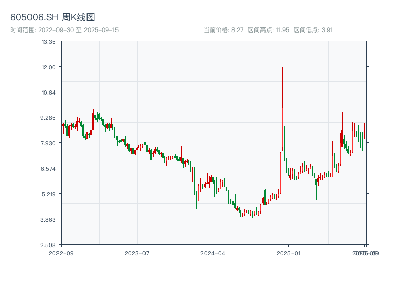
Task: Click the 区间低点 3.91 label
Action: point(313,30)
